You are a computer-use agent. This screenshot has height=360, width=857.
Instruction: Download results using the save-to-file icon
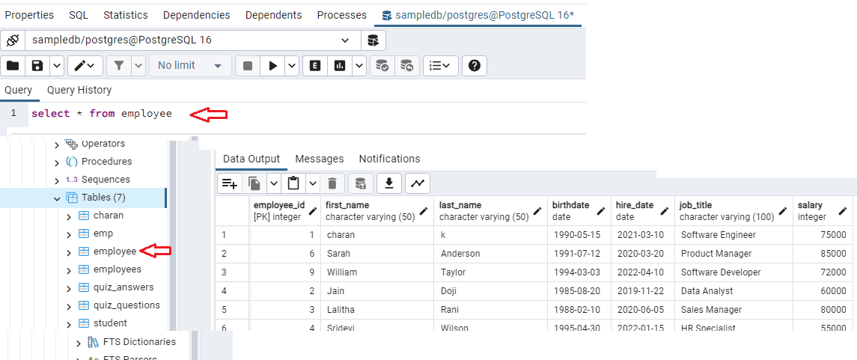[x=389, y=183]
